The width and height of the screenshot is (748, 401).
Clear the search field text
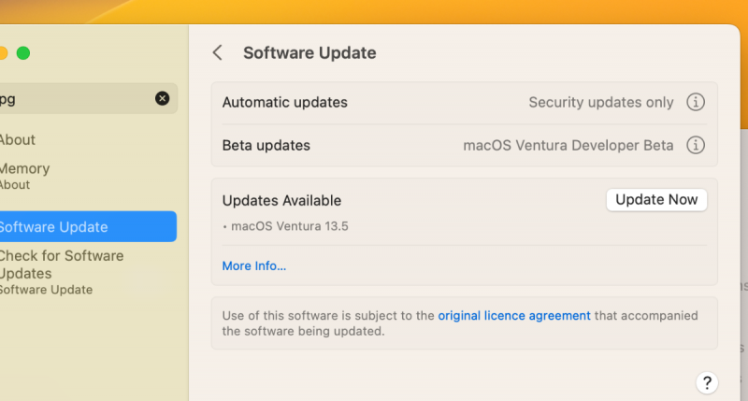click(x=163, y=98)
